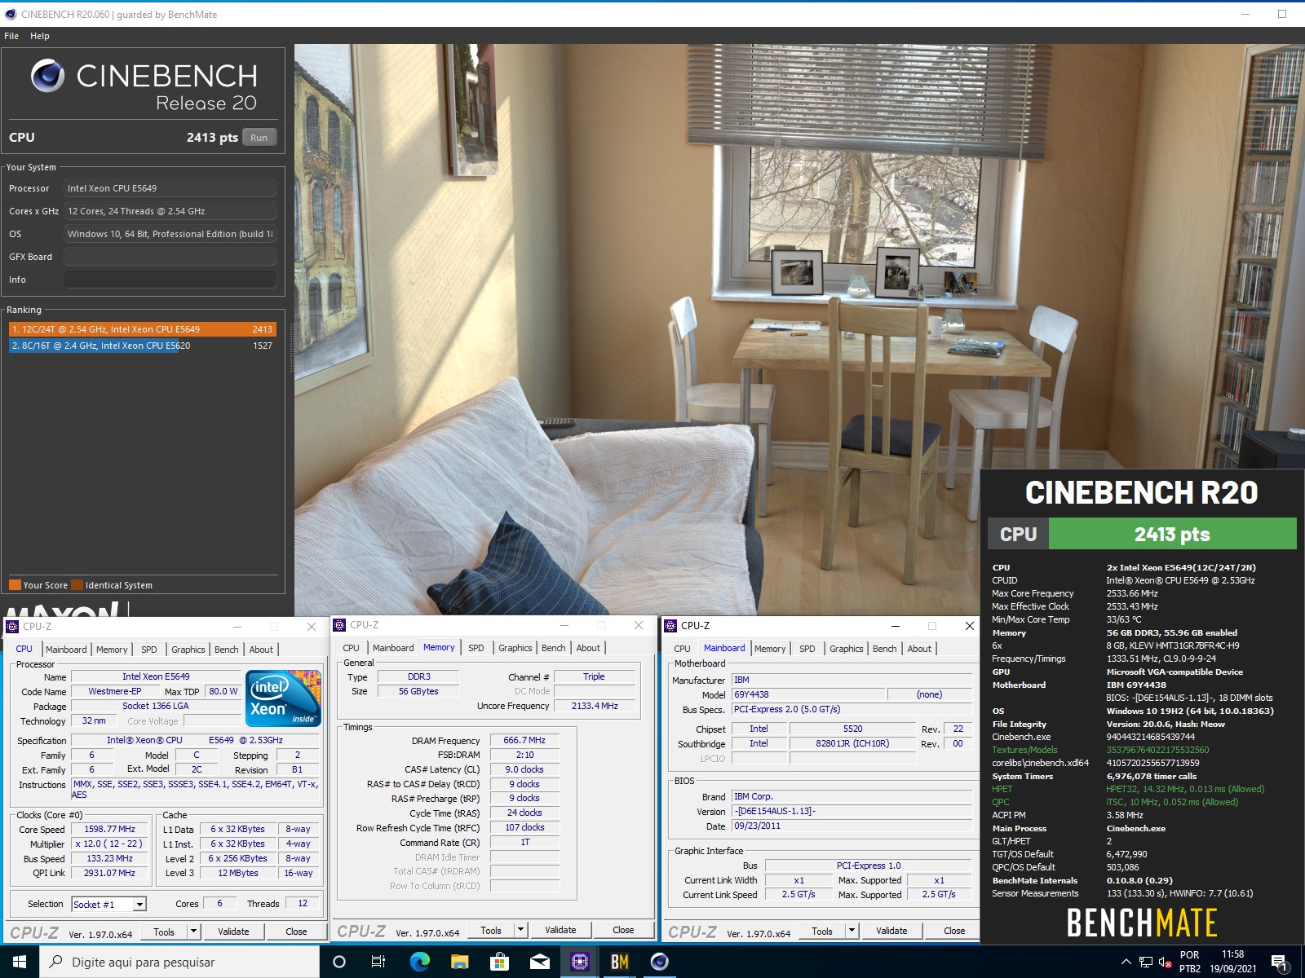Image resolution: width=1305 pixels, height=978 pixels.
Task: Click Run button next to CPU score
Action: (259, 138)
